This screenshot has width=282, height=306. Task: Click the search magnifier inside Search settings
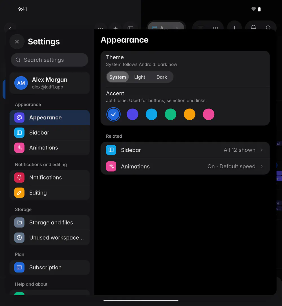18,60
